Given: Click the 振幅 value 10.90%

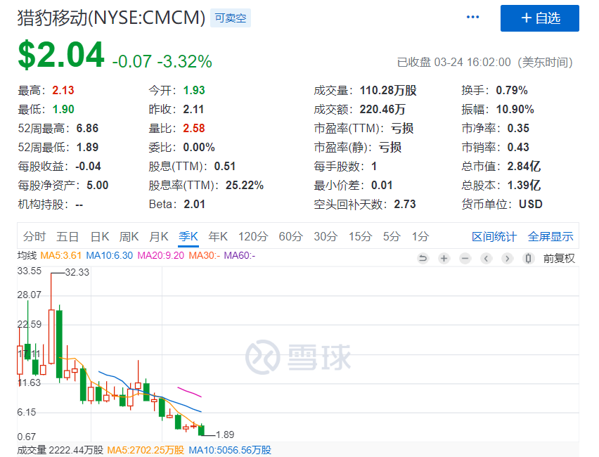Looking at the screenshot, I should click(515, 110).
